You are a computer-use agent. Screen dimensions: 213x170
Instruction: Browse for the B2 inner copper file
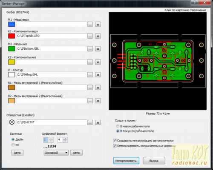coord(90,101)
